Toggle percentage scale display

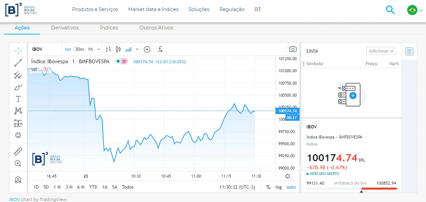coord(268,187)
